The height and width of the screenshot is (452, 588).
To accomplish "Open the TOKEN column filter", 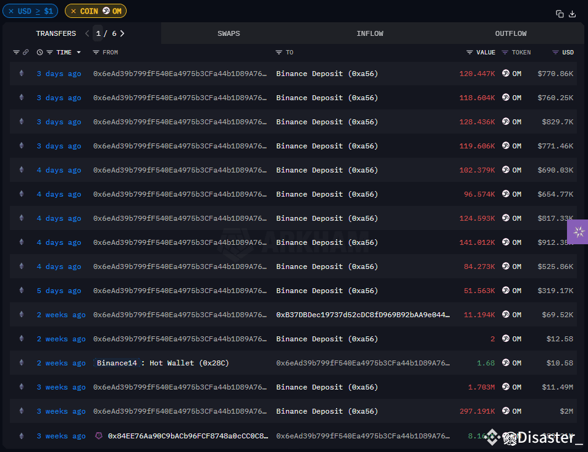I will [505, 52].
